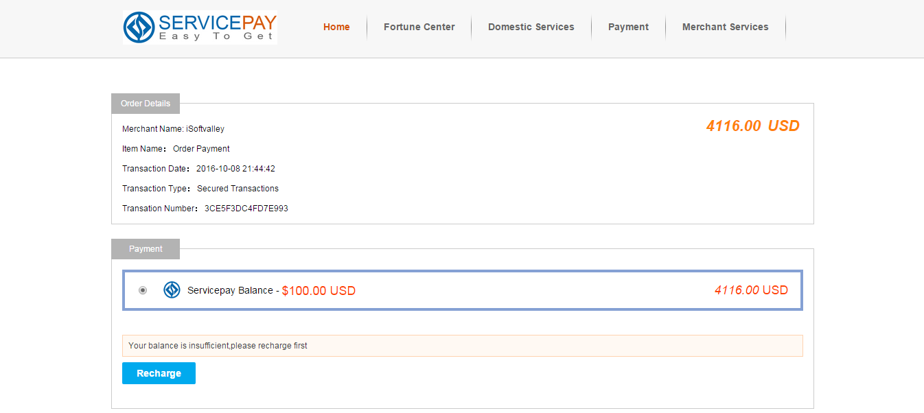Select the Servicepay Balance radio button

pos(143,290)
